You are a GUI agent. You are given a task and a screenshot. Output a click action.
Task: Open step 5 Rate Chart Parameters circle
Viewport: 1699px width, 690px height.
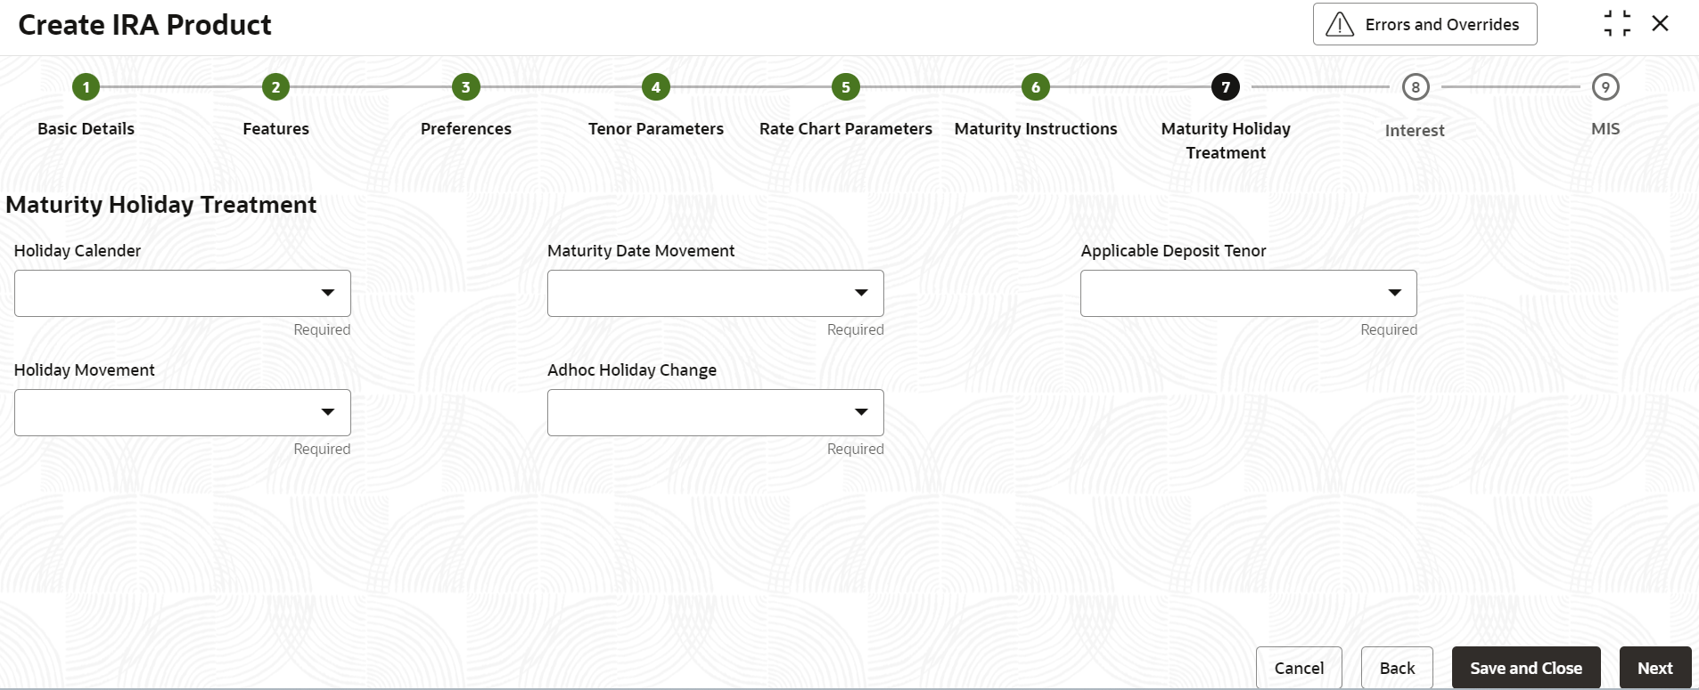[846, 87]
